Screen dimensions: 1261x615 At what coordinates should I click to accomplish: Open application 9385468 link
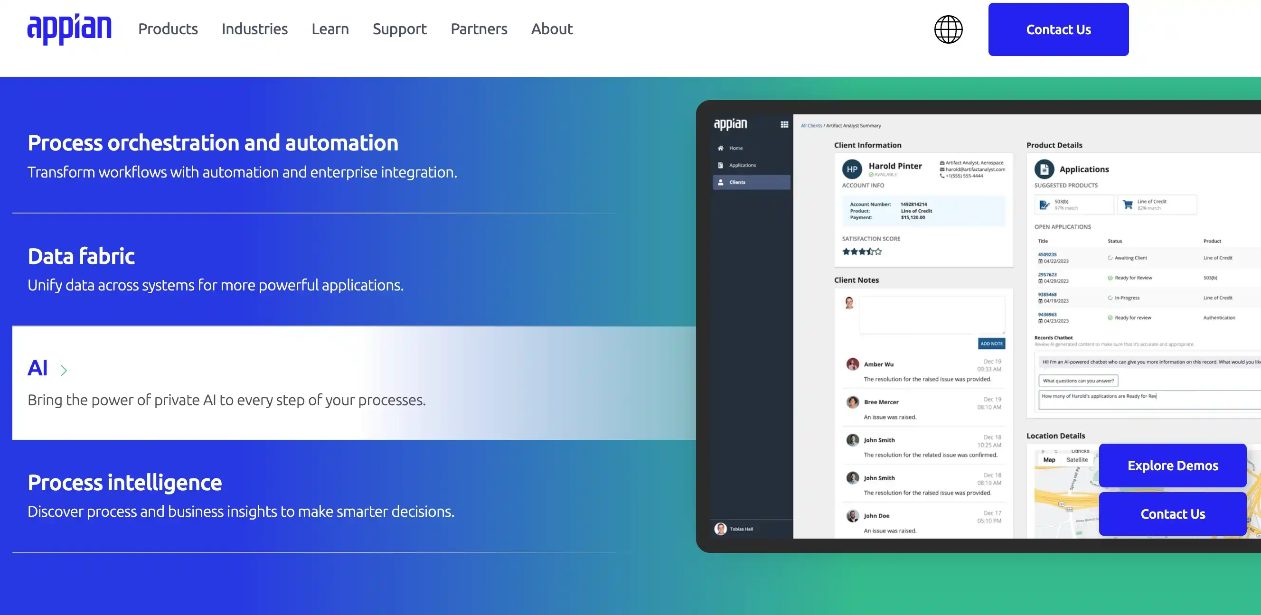click(x=1047, y=295)
